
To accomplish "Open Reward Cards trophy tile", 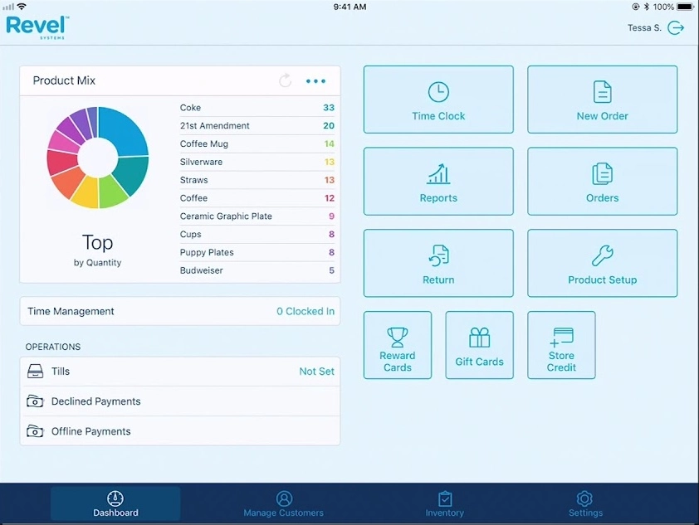I will (x=398, y=345).
